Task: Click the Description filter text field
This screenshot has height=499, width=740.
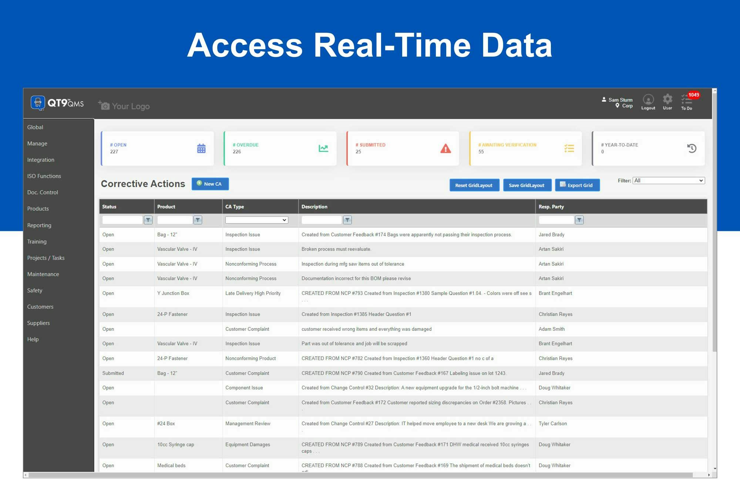Action: (x=321, y=220)
